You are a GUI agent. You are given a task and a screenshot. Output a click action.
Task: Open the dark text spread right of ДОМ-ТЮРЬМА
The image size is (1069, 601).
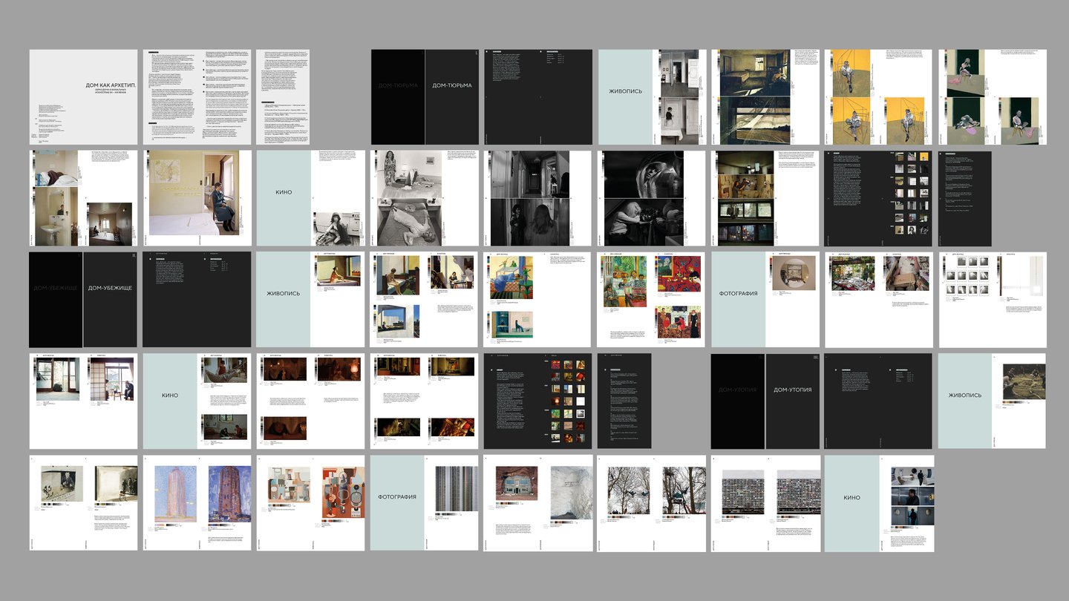(x=538, y=97)
